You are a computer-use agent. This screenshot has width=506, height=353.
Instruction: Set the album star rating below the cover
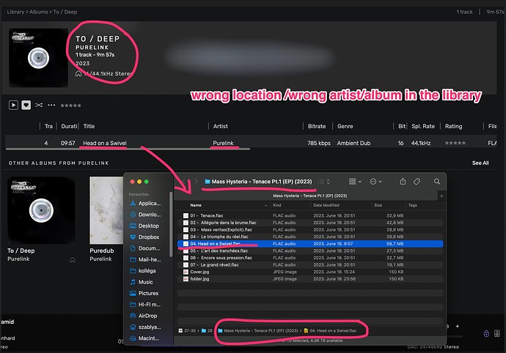(x=70, y=105)
